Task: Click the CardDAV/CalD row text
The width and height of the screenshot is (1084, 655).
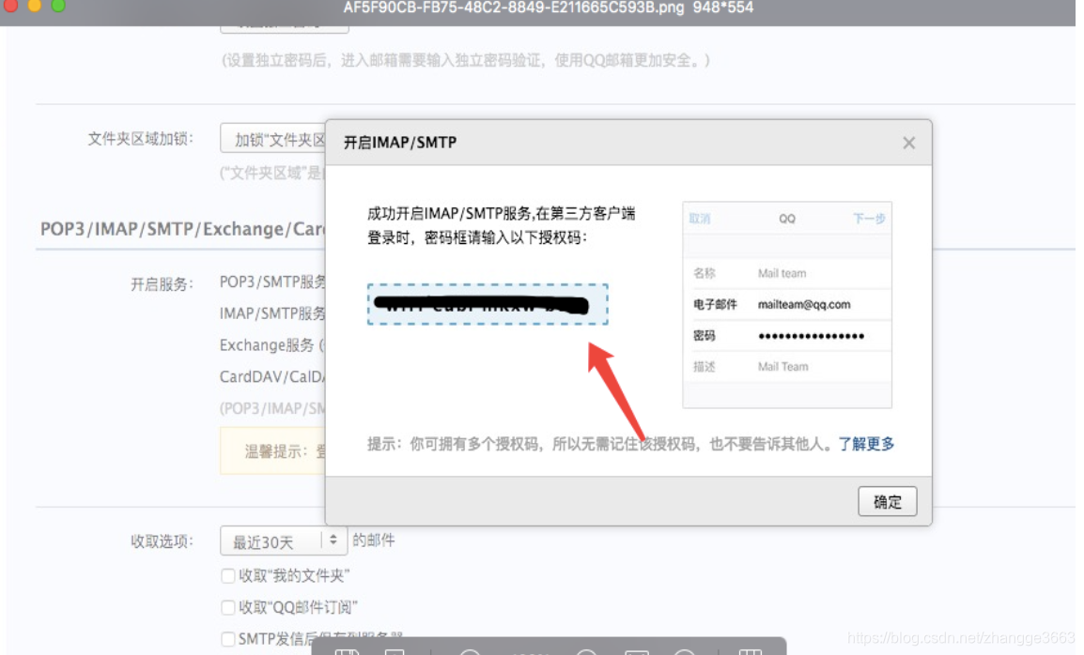Action: [x=271, y=376]
